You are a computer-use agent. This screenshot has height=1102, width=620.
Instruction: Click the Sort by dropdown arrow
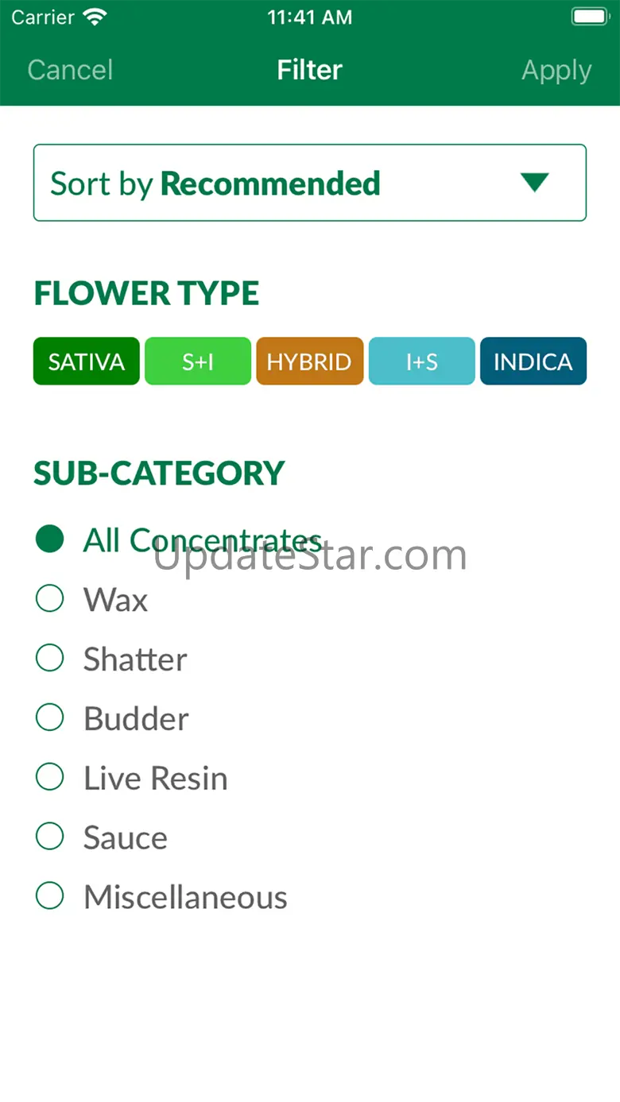point(534,183)
